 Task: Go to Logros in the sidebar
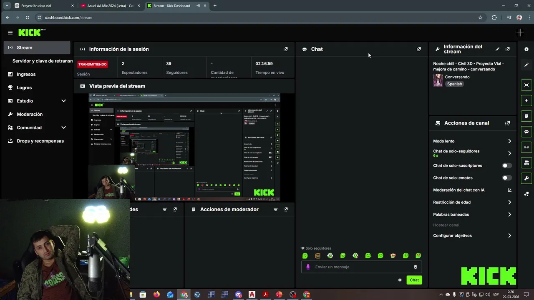coord(24,87)
